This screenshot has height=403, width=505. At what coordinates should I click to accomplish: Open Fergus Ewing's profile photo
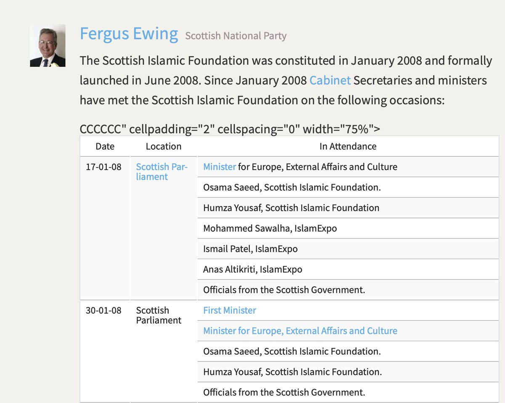(48, 45)
